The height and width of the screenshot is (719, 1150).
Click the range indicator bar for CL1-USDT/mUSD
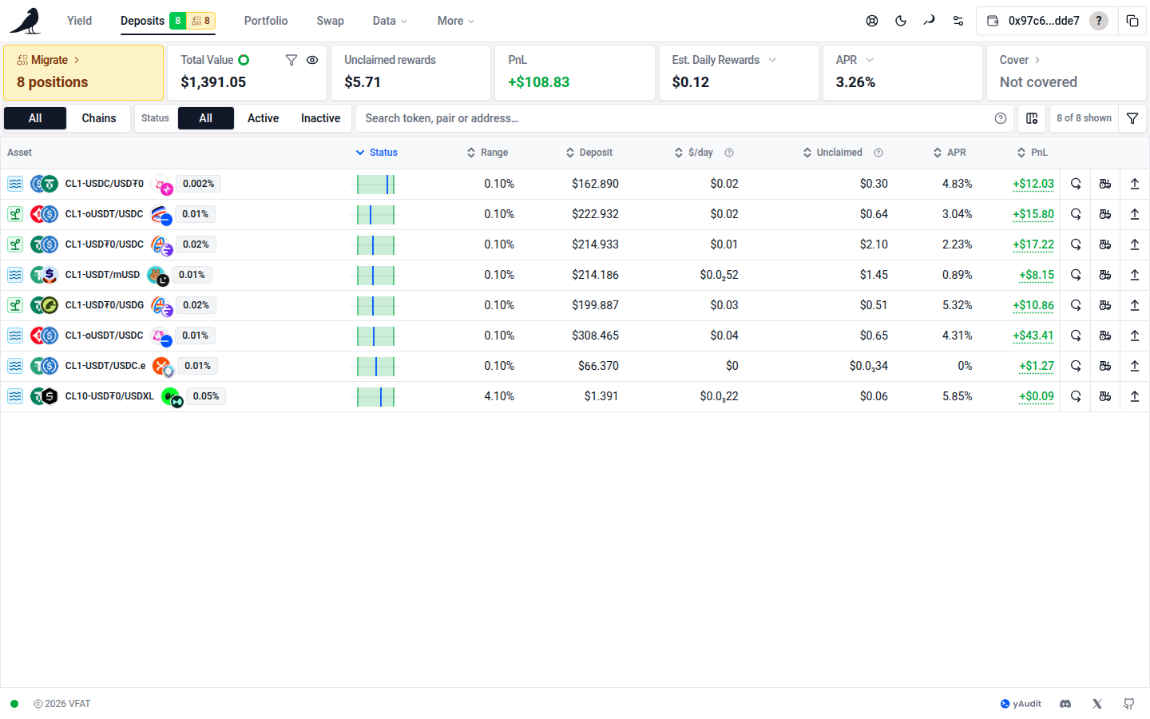tap(375, 275)
